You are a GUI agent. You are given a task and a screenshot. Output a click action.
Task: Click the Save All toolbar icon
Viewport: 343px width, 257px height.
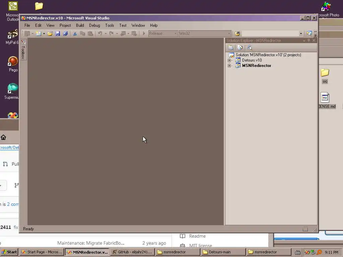point(65,33)
